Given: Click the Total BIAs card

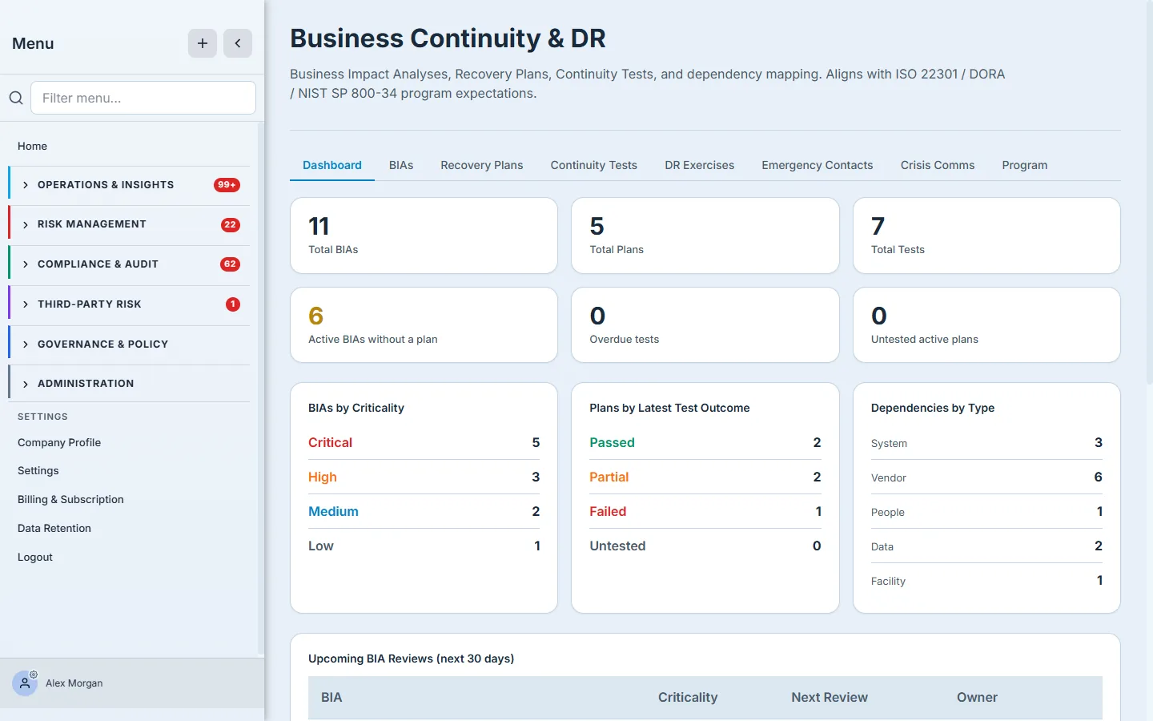Looking at the screenshot, I should [x=424, y=236].
